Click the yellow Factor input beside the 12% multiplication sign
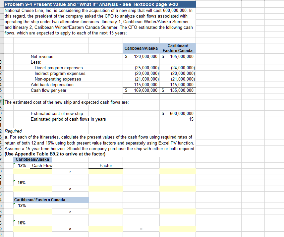 pyautogui.click(x=105, y=171)
